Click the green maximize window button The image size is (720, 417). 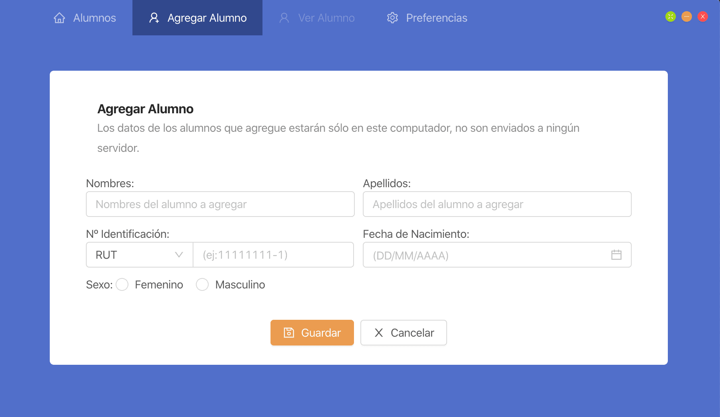pyautogui.click(x=670, y=16)
